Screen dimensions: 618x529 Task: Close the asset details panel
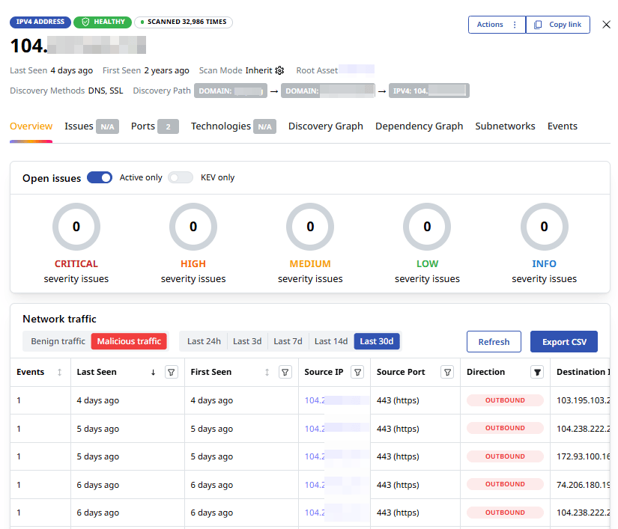606,25
